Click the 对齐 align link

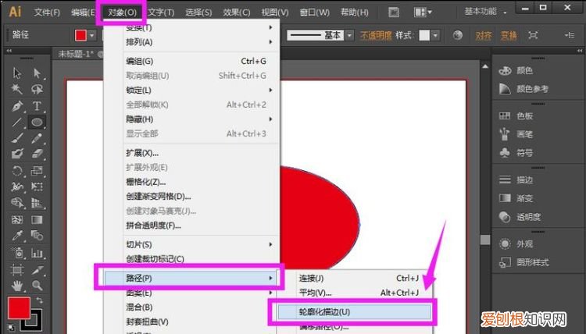484,35
